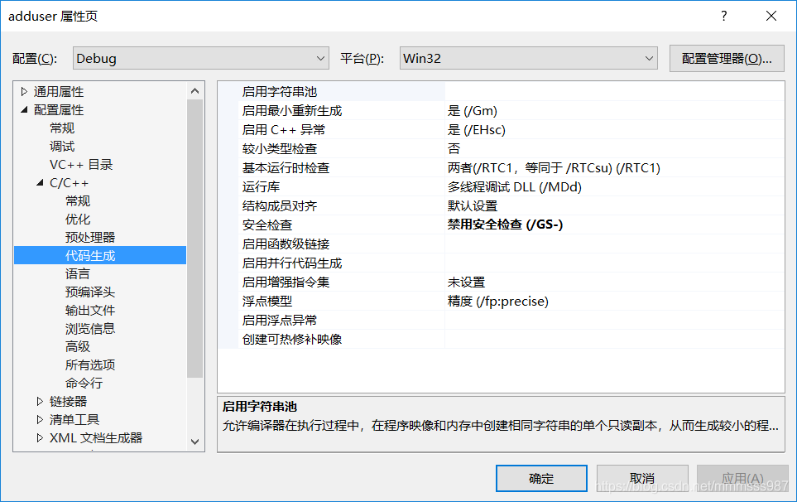Viewport: 797px width, 502px height.
Task: Select the 浮点模型 property
Action: (x=266, y=301)
